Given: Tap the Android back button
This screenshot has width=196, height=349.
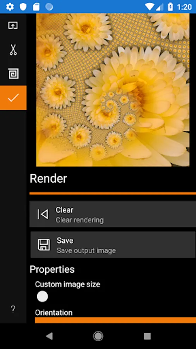Looking at the screenshot, I should (x=49, y=336).
